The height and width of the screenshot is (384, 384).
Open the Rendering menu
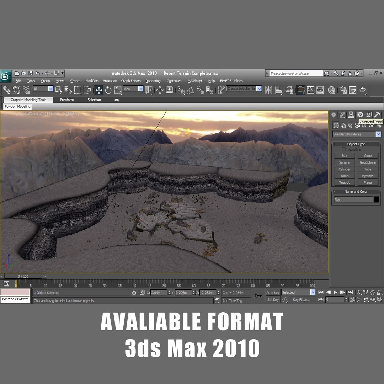click(153, 81)
